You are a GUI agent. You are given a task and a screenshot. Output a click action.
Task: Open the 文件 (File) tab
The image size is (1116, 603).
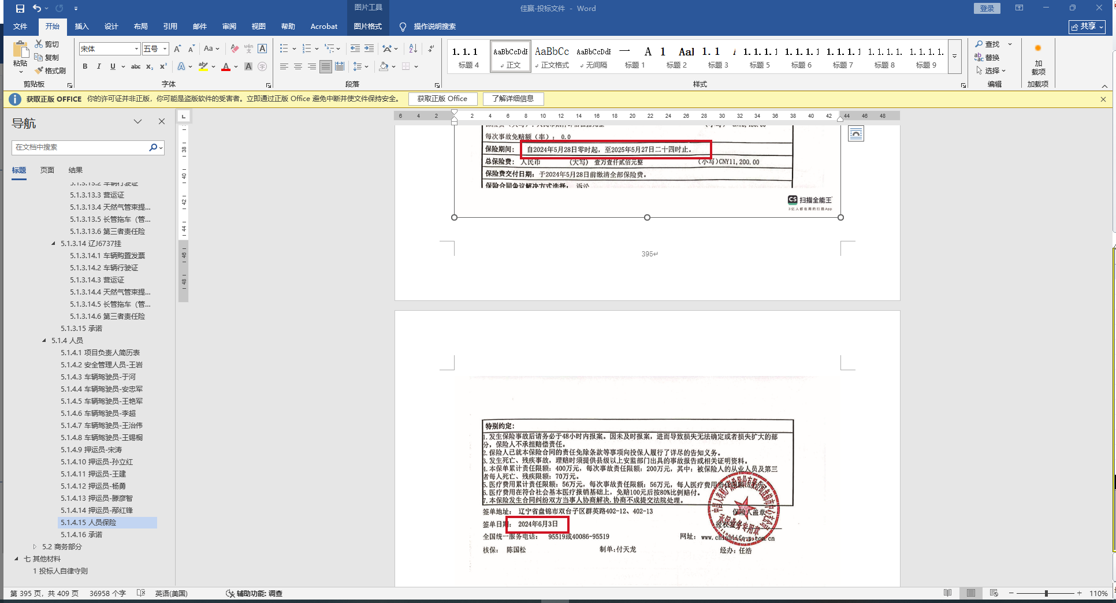pos(20,27)
